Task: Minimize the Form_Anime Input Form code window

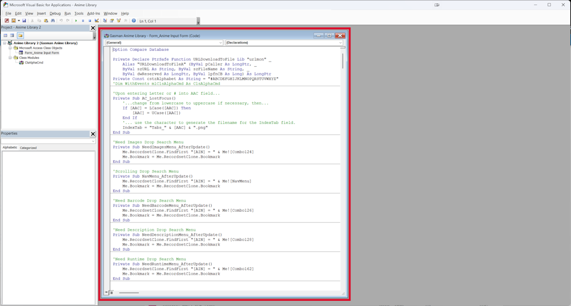Action: (319, 35)
